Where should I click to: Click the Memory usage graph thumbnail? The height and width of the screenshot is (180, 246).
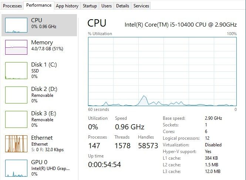pos(16,47)
